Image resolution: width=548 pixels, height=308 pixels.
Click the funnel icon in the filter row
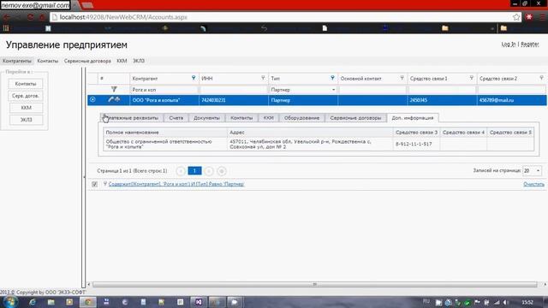click(x=114, y=89)
